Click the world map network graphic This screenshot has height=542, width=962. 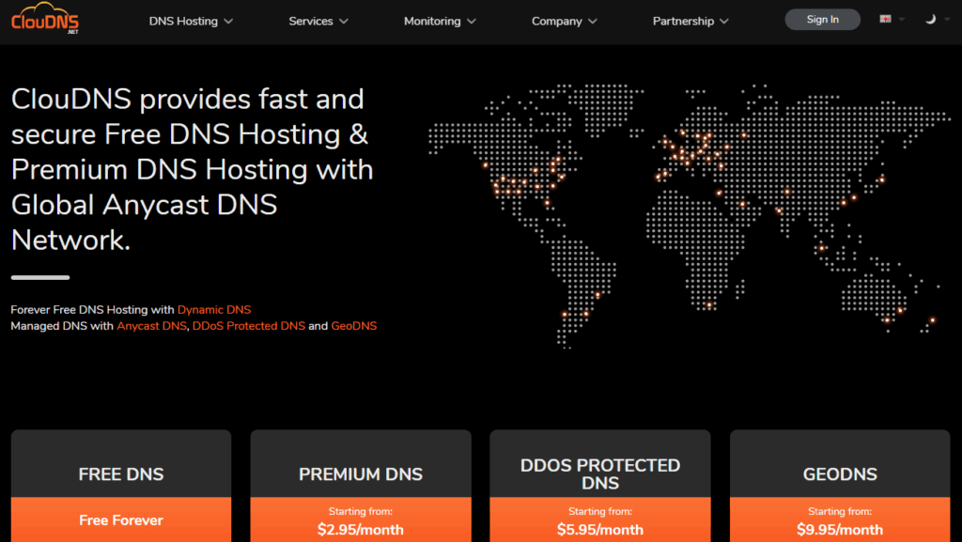click(x=689, y=216)
